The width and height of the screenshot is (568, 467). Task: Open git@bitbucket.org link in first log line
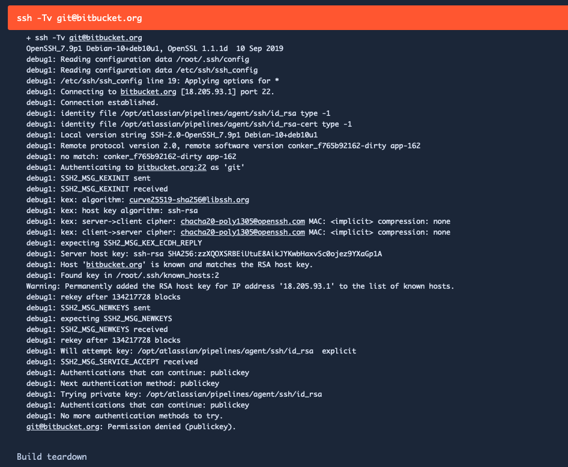click(106, 38)
